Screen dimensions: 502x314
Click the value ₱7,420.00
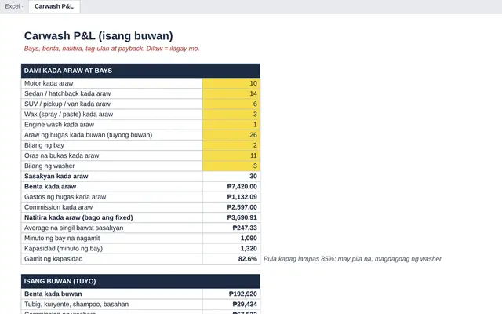pos(242,187)
